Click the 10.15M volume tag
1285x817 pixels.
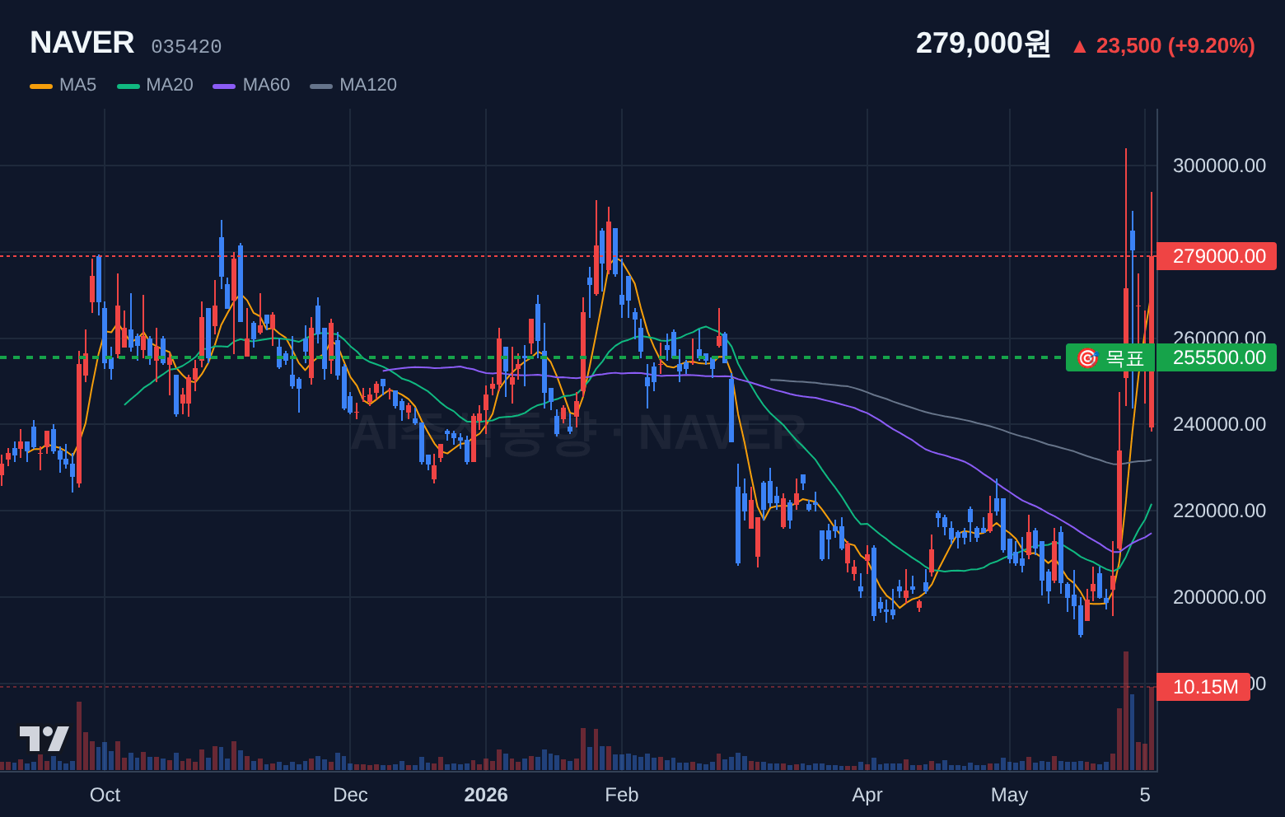[x=1203, y=687]
